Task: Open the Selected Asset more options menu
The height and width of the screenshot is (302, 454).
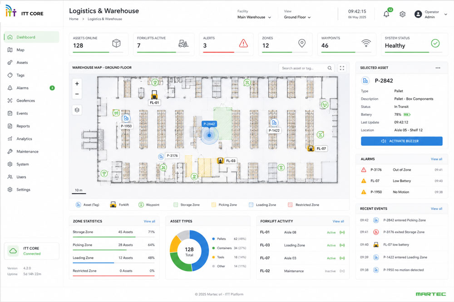Action: (438, 68)
